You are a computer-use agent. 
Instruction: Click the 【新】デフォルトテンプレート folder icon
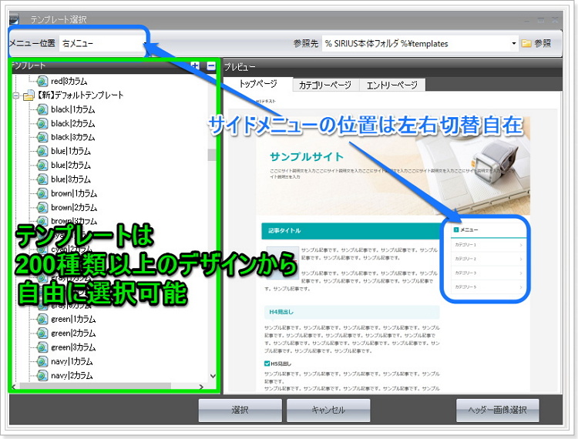click(29, 96)
